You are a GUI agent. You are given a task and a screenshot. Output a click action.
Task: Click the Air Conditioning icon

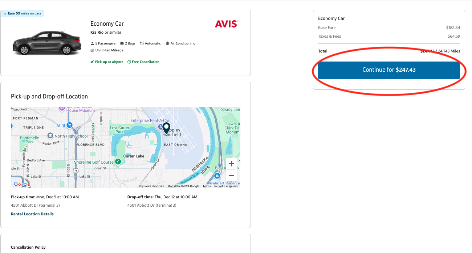pyautogui.click(x=167, y=43)
